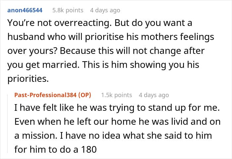232x159 pixels.
Task: Click the line 'you get married. This is him'
Action: [x=103, y=65]
